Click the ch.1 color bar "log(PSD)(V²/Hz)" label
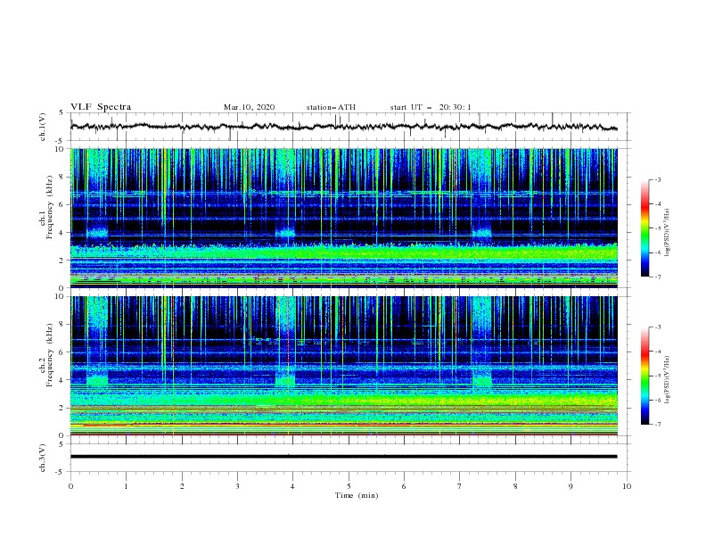706x546 pixels. (x=668, y=233)
